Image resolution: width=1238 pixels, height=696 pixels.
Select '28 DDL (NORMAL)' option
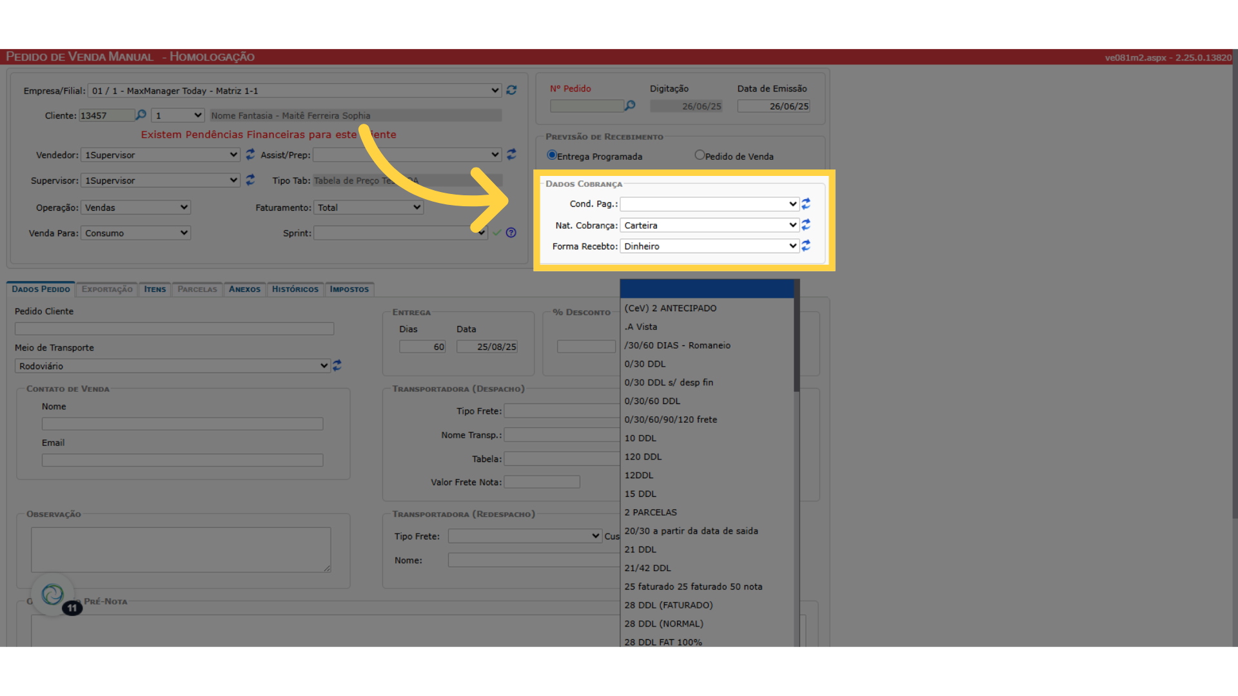pyautogui.click(x=707, y=624)
